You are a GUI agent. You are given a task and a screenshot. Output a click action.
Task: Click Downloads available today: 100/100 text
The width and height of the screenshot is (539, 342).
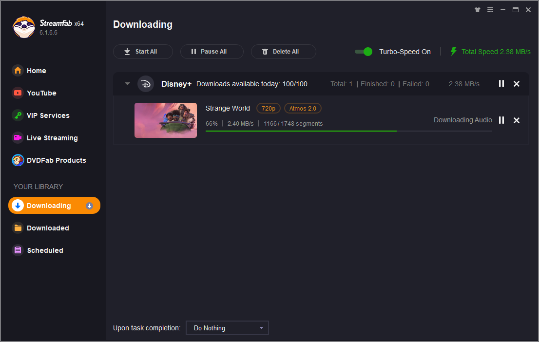pyautogui.click(x=251, y=84)
